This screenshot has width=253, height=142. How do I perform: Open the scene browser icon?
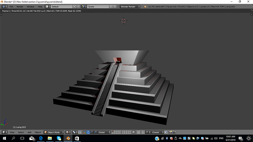point(84,7)
